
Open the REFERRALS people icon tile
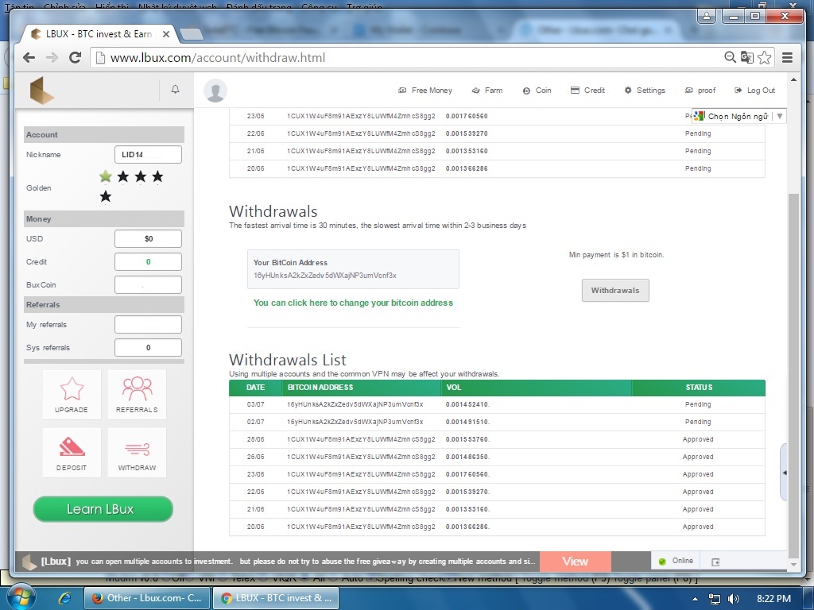[137, 395]
